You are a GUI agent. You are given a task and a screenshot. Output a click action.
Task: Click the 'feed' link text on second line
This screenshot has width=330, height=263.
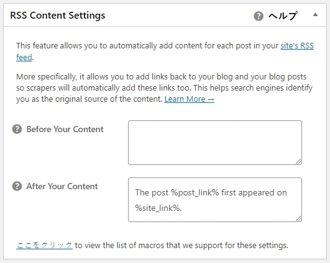pyautogui.click(x=24, y=57)
